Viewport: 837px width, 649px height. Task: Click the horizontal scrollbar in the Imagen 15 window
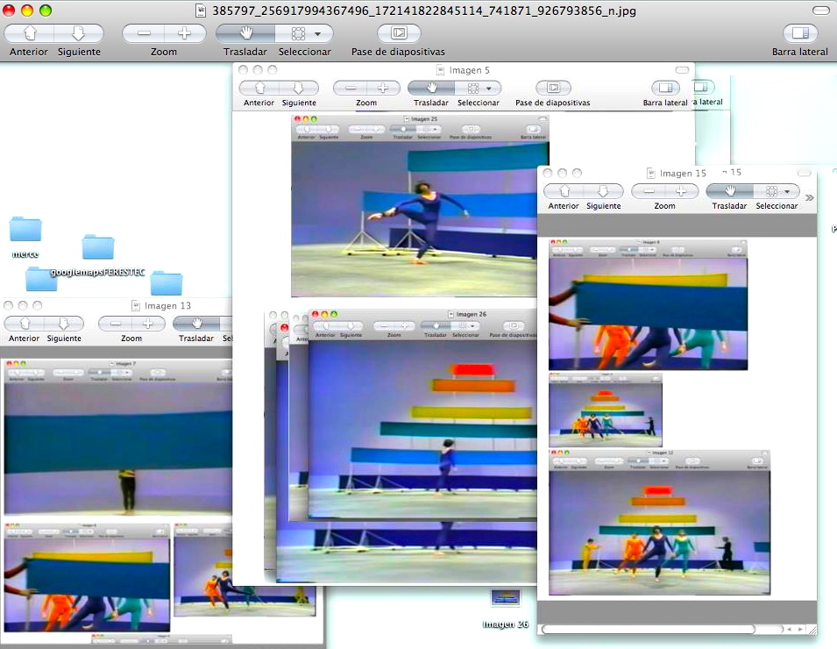648,629
